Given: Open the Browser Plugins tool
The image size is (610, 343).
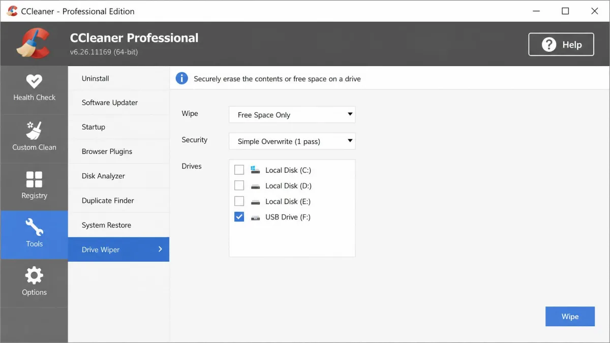Looking at the screenshot, I should [118, 151].
